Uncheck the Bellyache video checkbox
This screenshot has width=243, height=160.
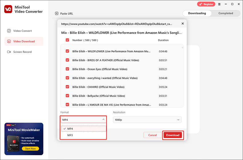tap(67, 96)
